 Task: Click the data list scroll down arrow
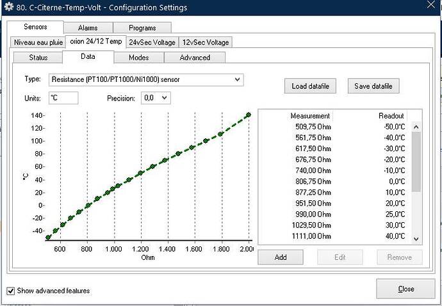pos(416,239)
